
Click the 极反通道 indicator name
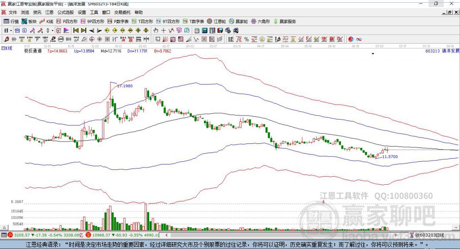33,51
